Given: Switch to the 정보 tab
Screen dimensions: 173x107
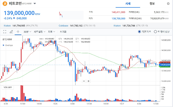Looking at the screenshot, I should tap(152, 4).
